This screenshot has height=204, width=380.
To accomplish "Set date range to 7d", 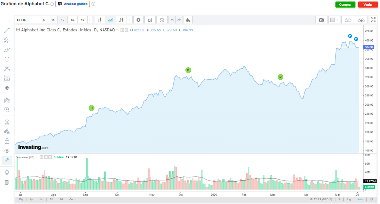I will 51,199.
